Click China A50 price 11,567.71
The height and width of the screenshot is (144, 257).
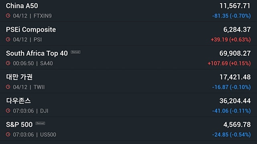point(235,6)
